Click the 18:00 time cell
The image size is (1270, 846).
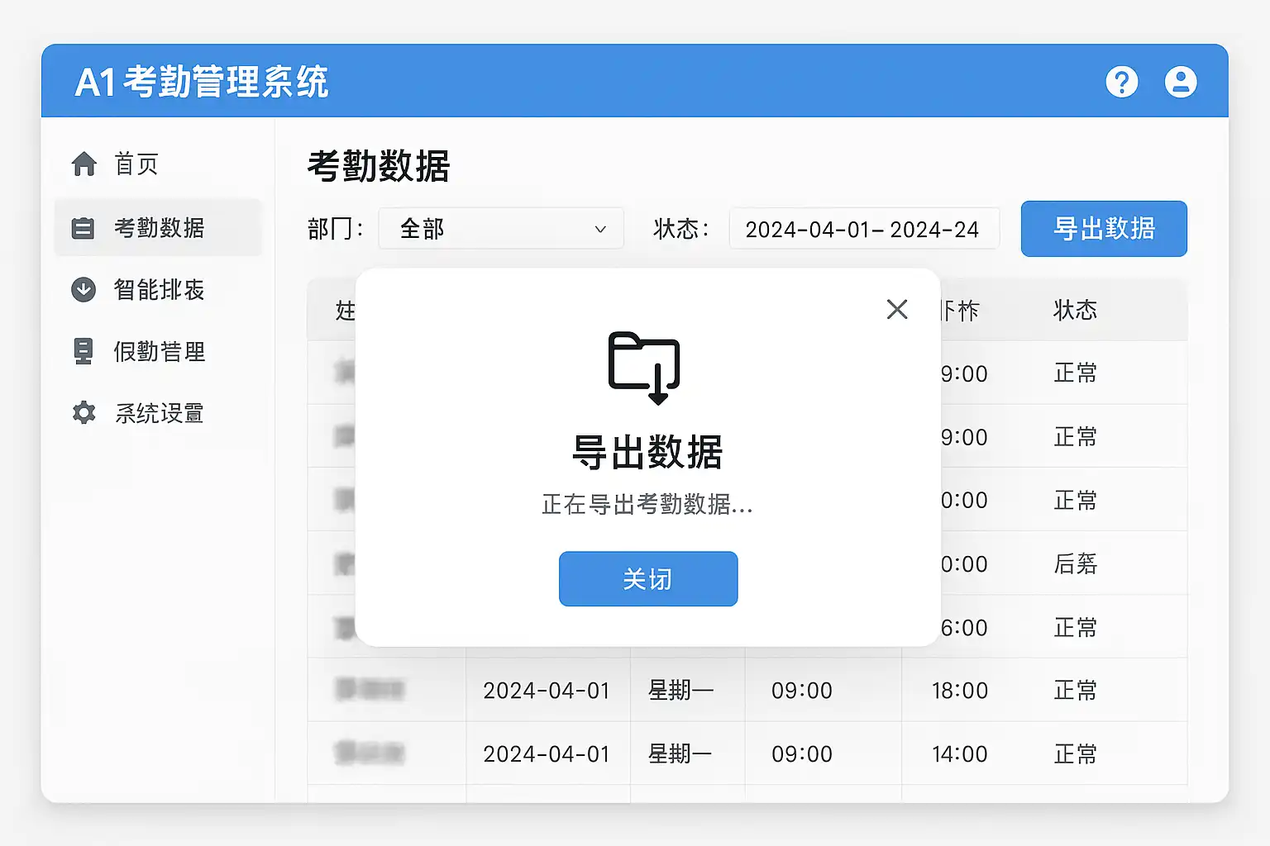pyautogui.click(x=960, y=691)
